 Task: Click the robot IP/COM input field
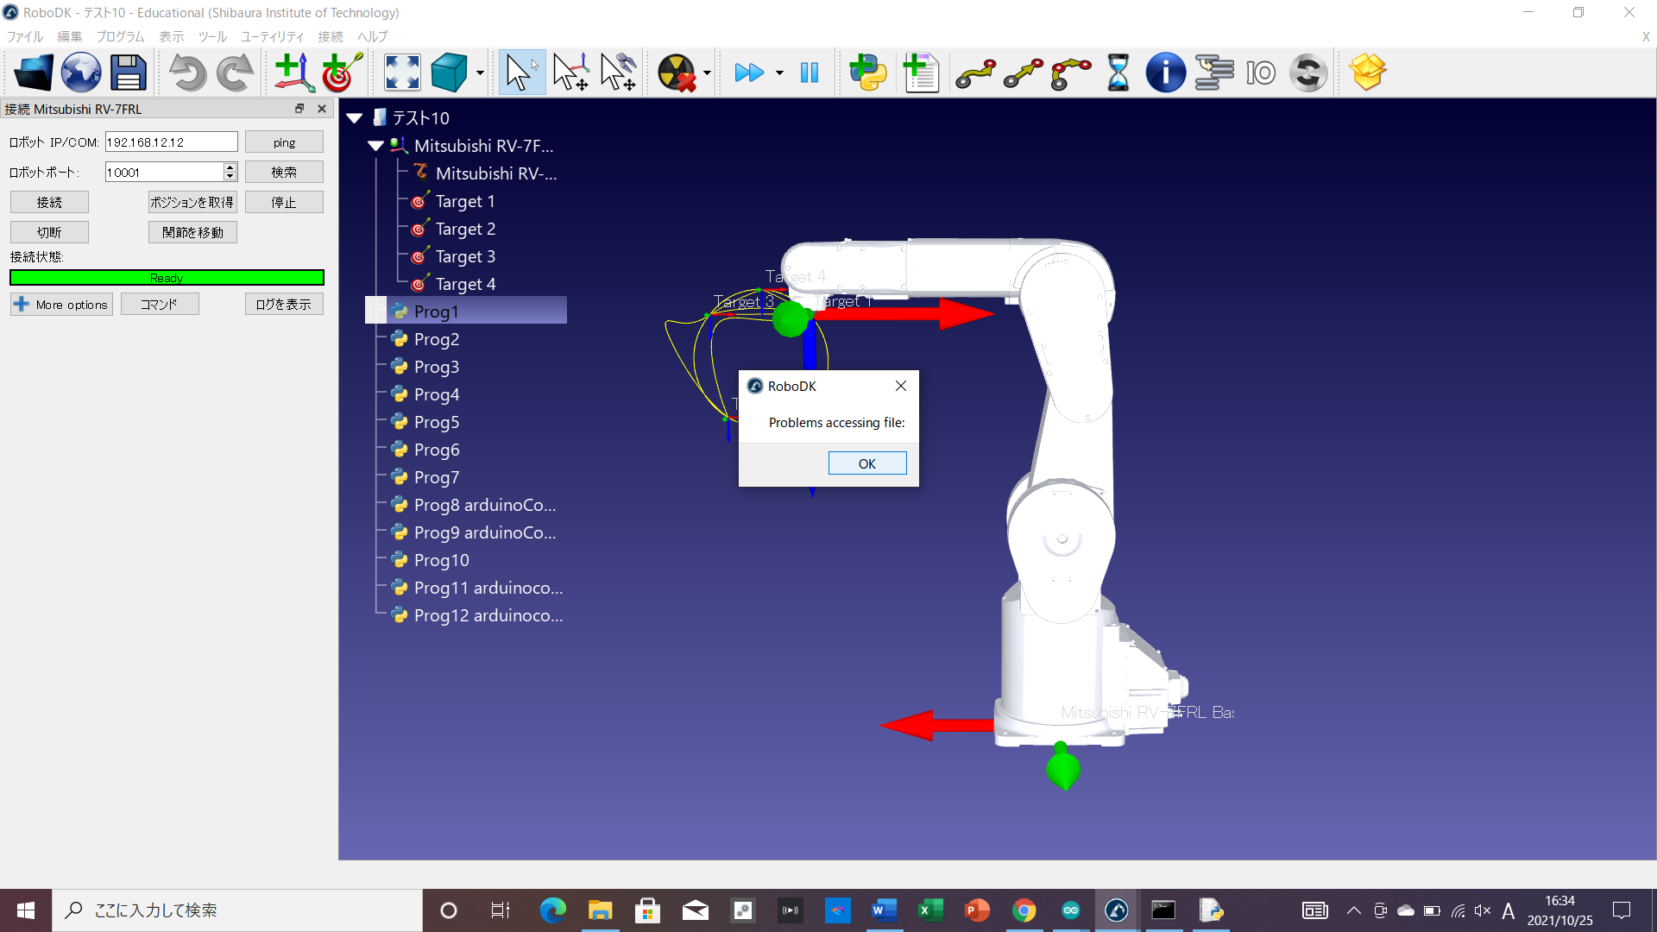click(171, 142)
